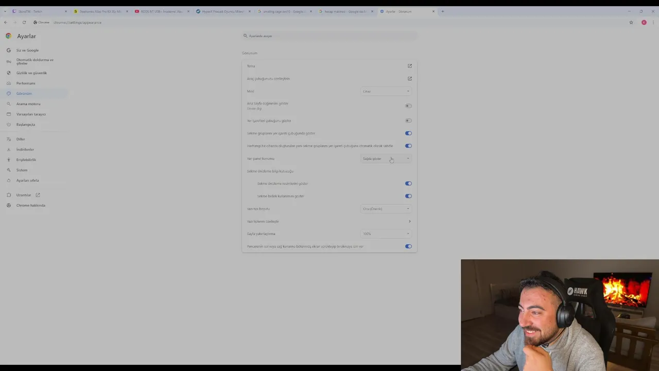Click the browser back arrow
This screenshot has height=371, width=659.
click(6, 22)
